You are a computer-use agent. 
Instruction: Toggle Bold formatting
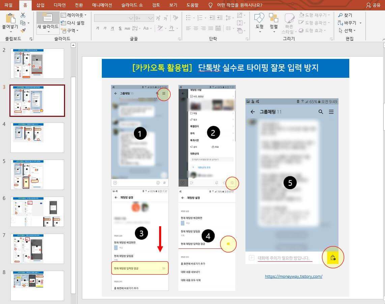(97, 28)
